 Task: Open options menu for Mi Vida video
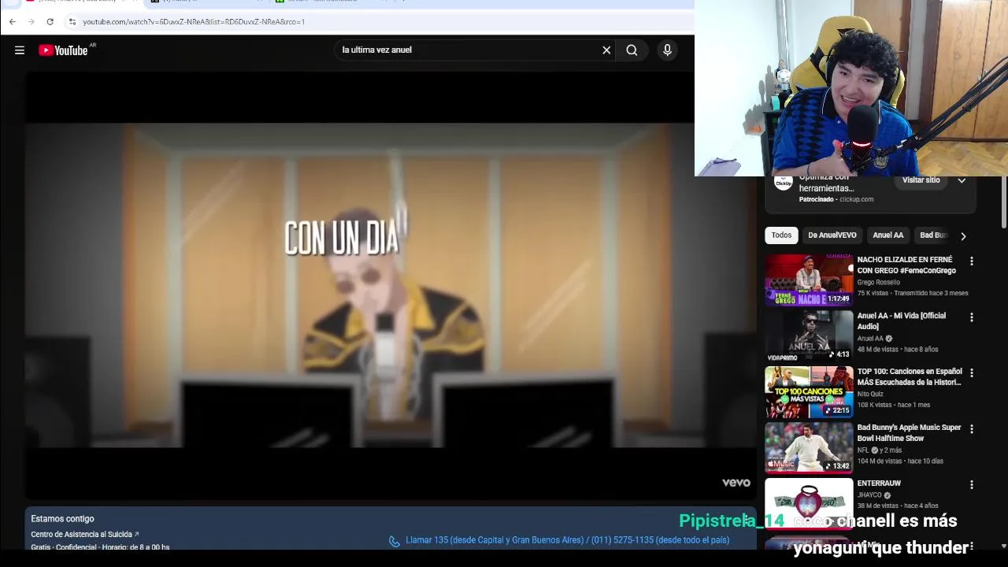click(971, 317)
